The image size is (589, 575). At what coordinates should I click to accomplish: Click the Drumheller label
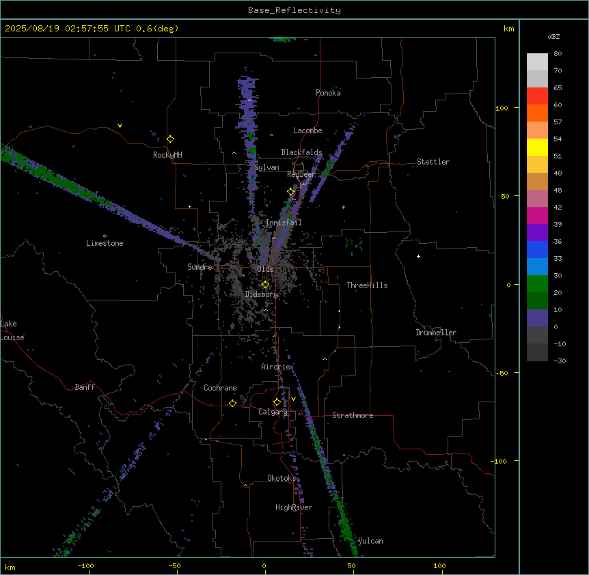pos(436,333)
